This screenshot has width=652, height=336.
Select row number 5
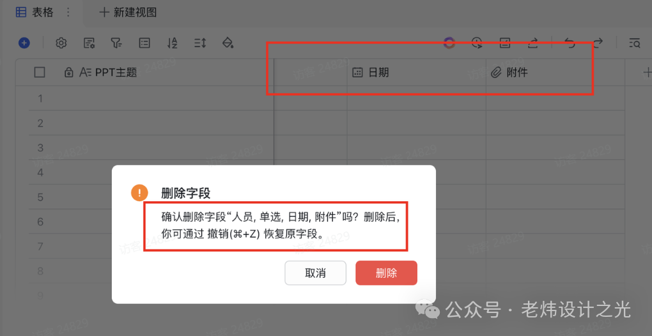coord(40,197)
